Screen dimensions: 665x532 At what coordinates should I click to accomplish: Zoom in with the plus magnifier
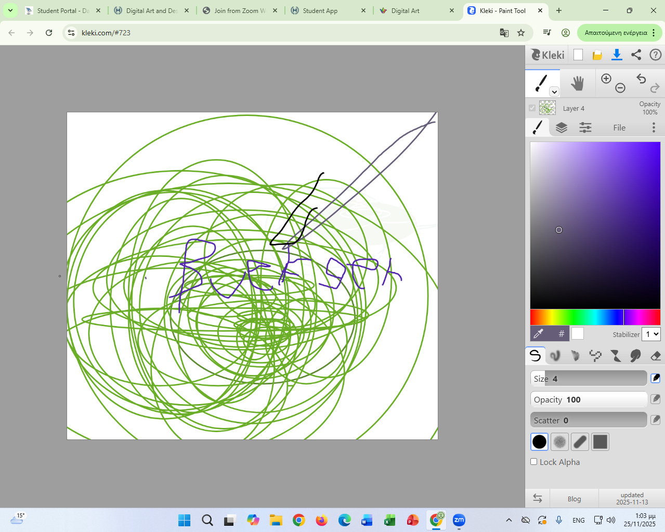pos(606,79)
